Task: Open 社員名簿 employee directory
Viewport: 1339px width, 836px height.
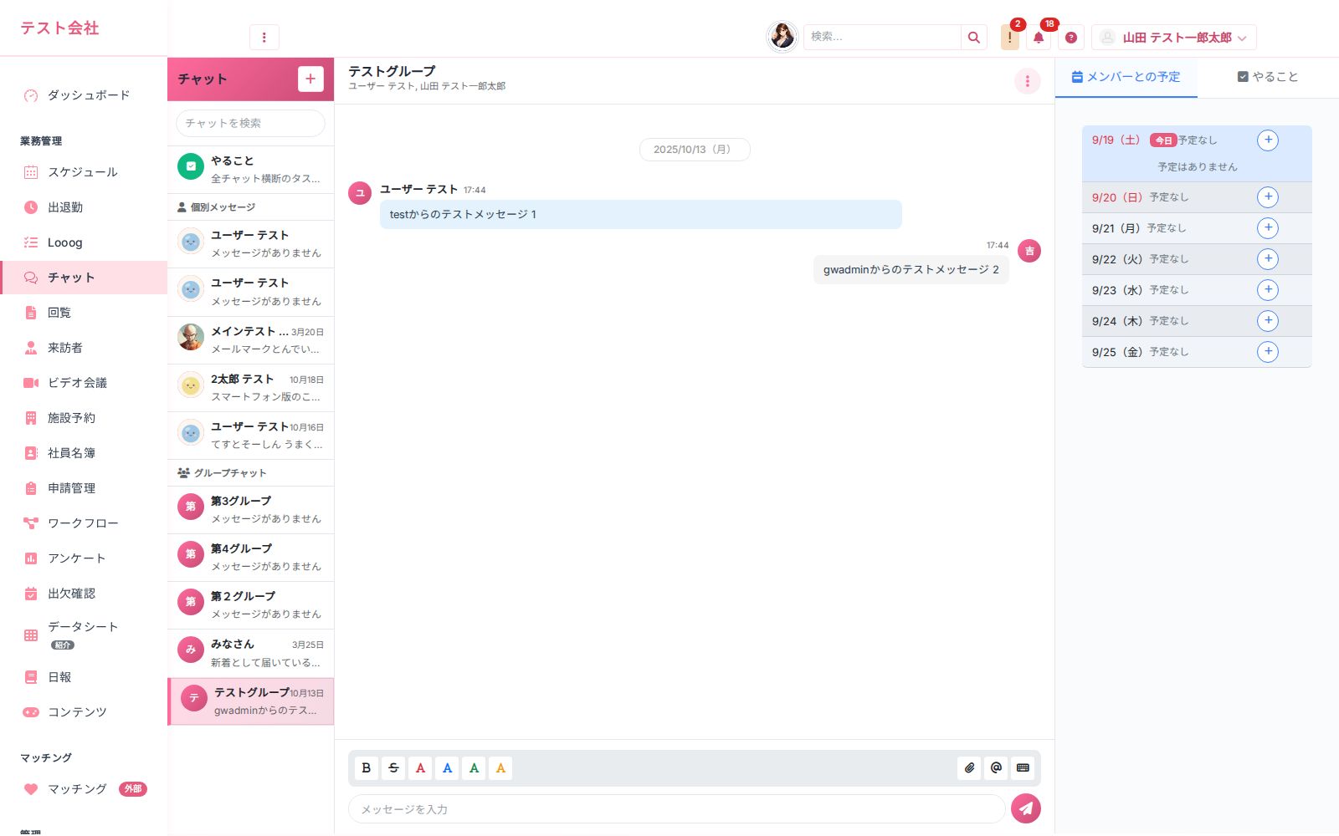Action: pos(84,453)
